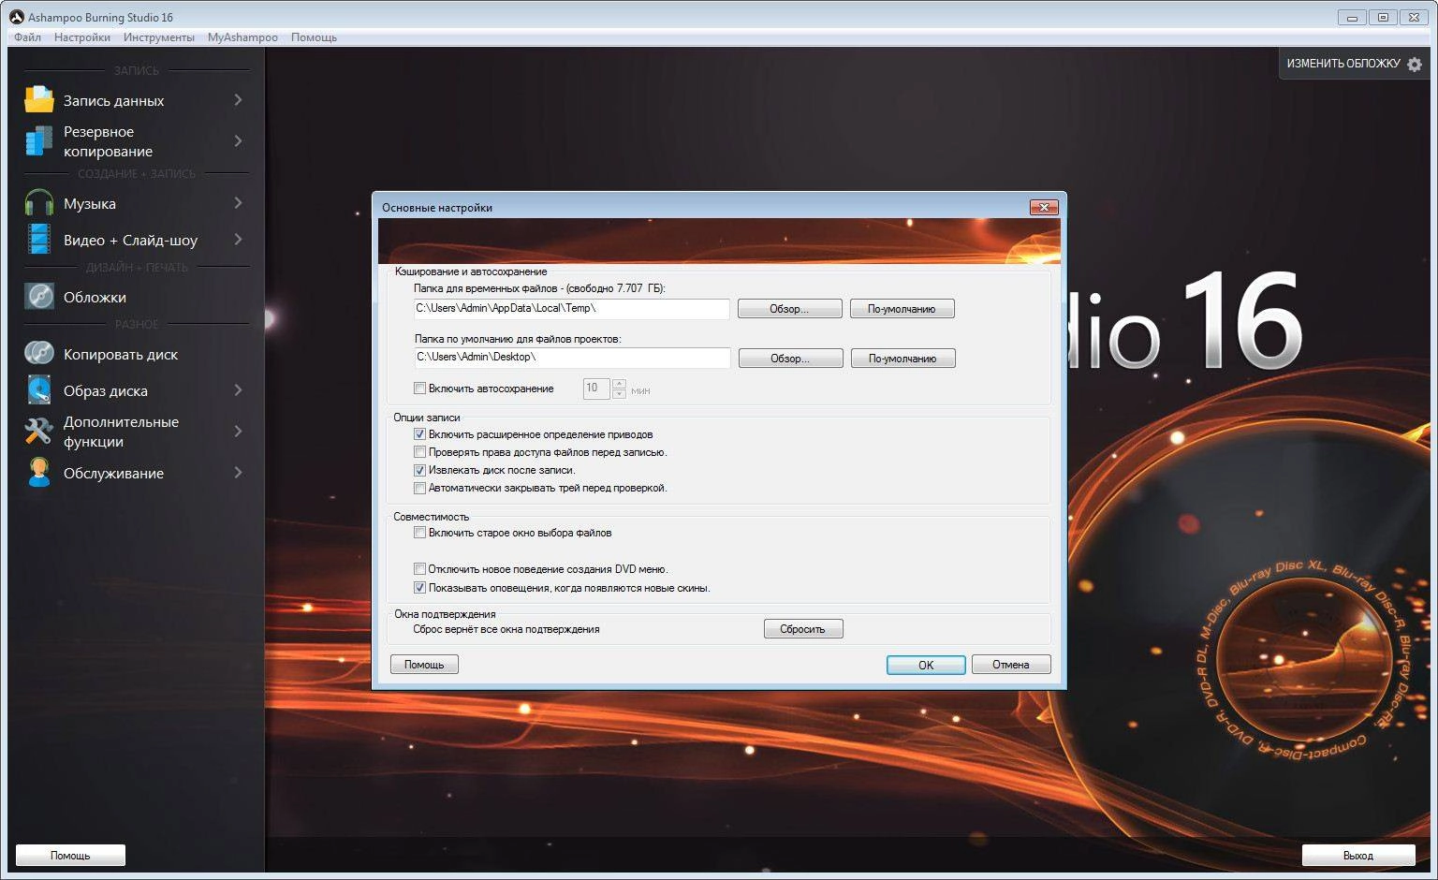Click the Резервное копирование icon
The image size is (1438, 880).
click(39, 140)
